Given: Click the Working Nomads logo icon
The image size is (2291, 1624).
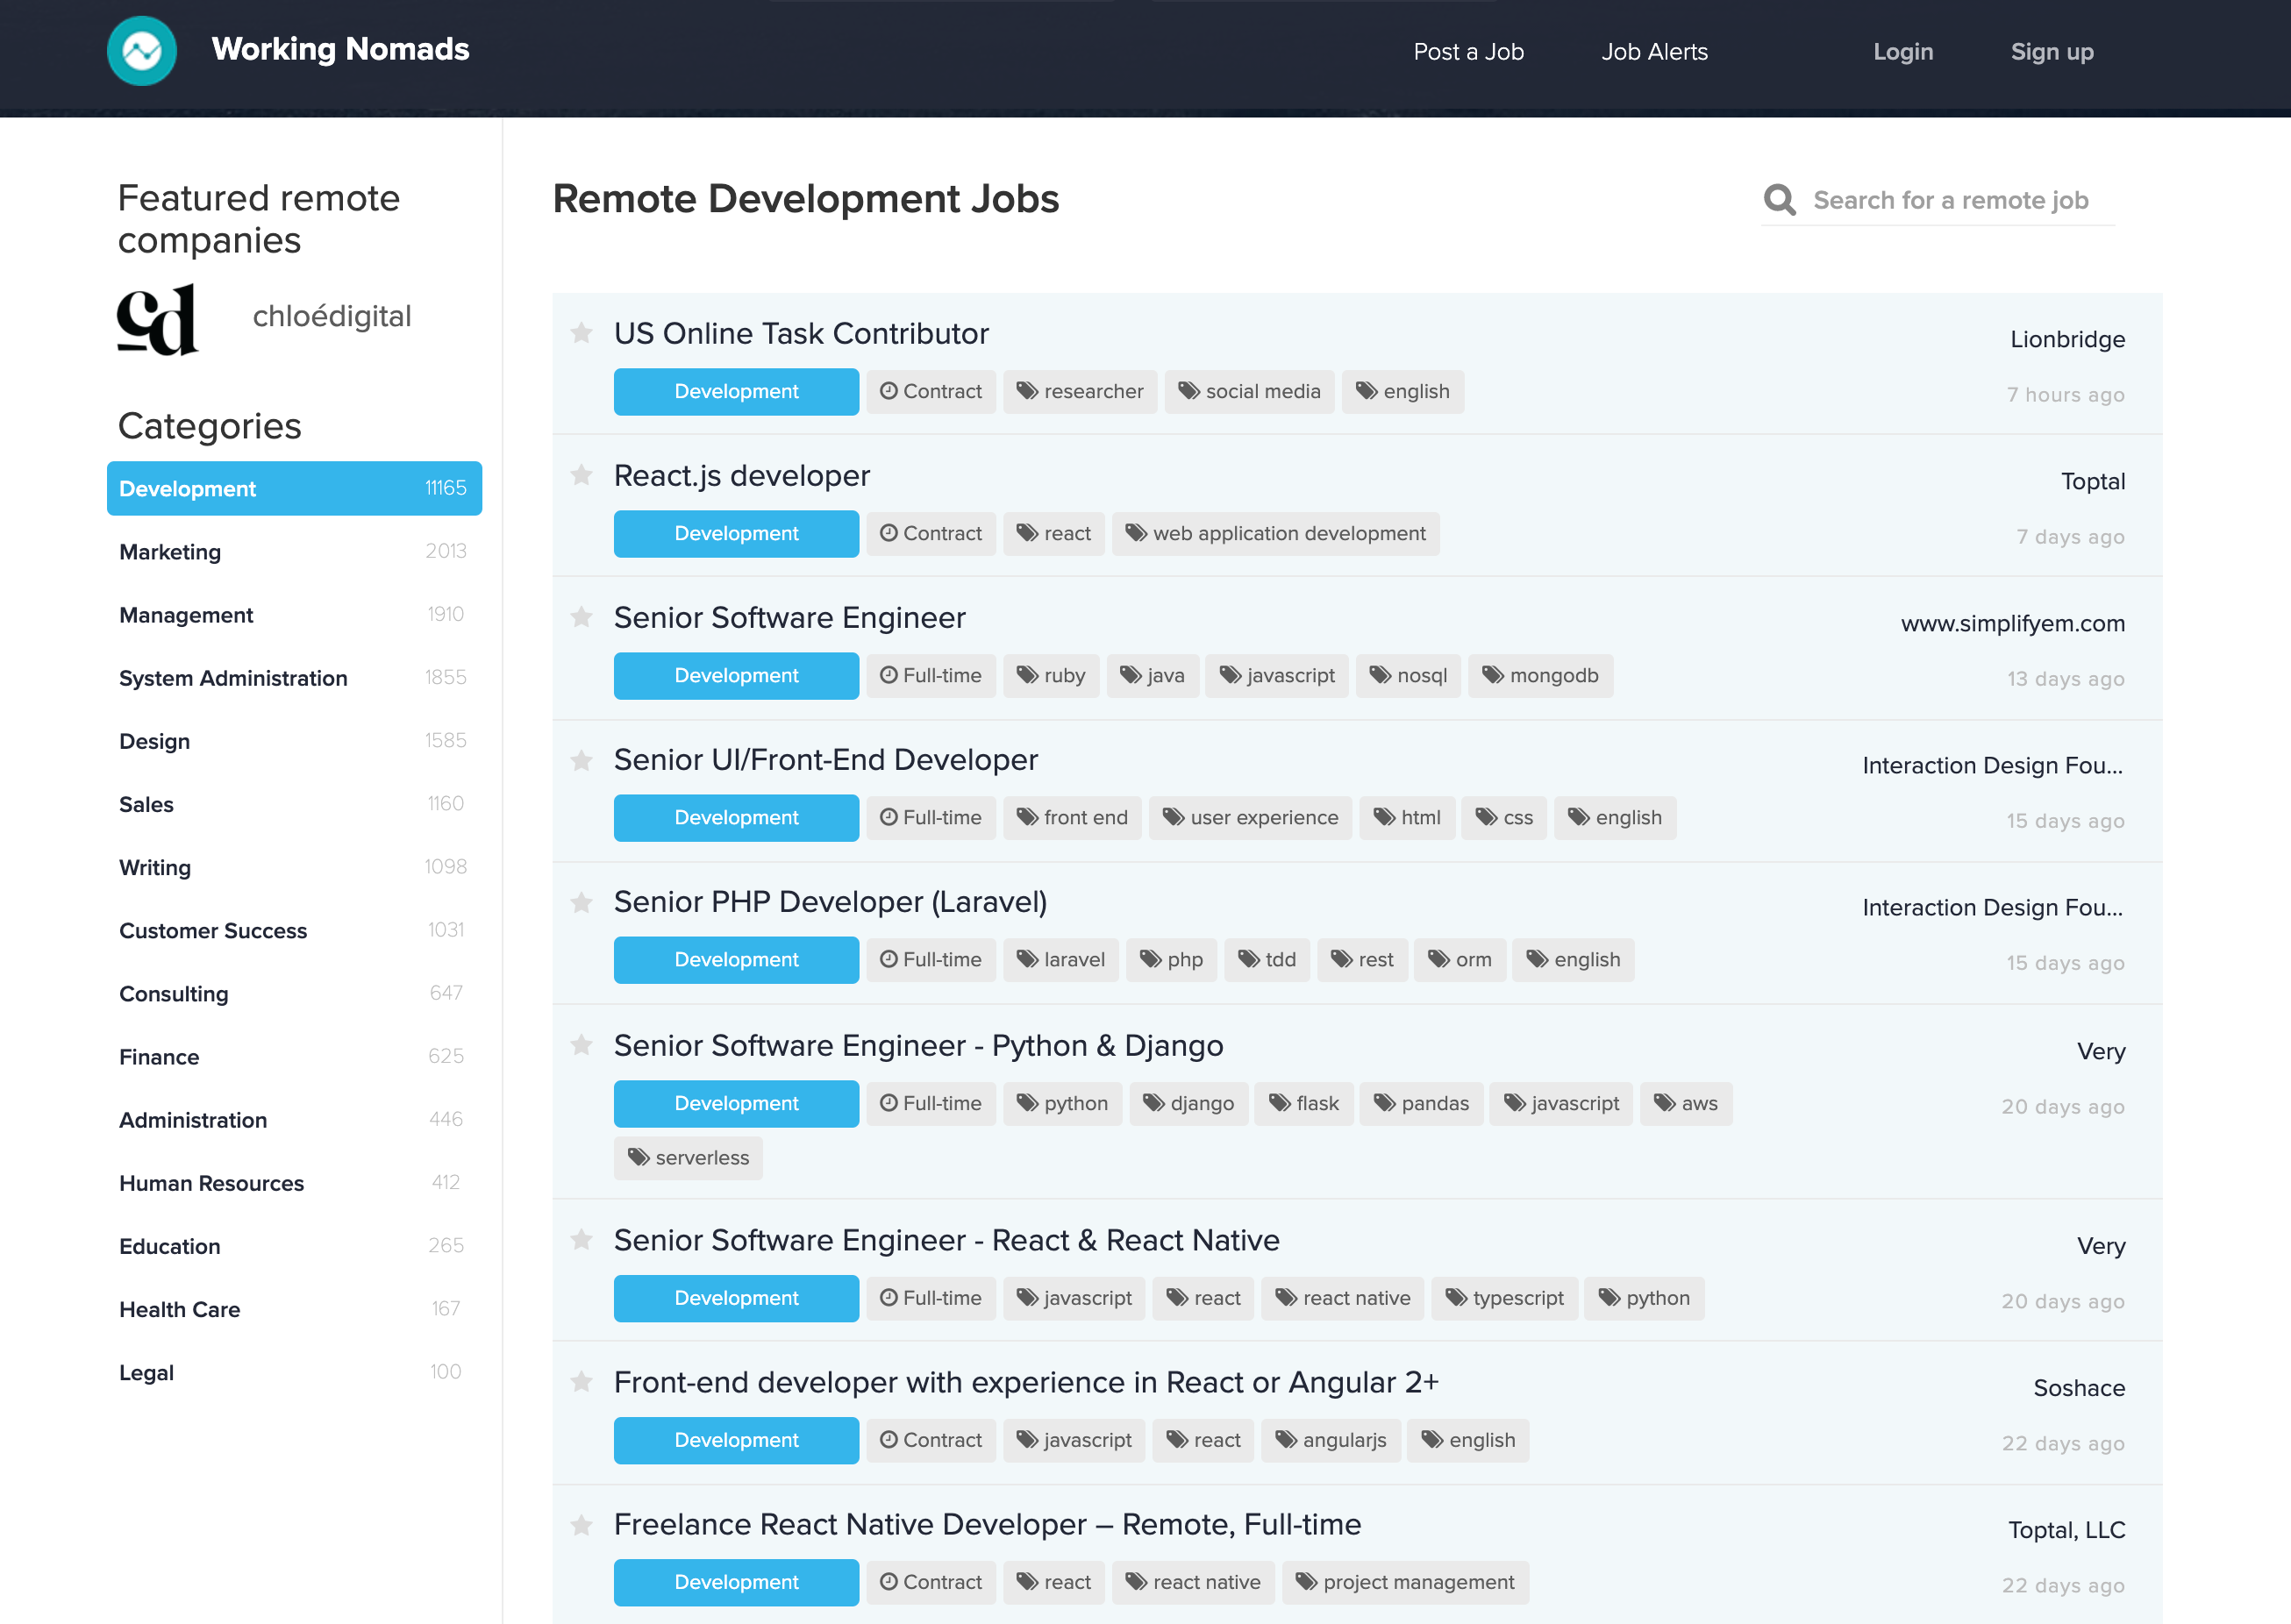Looking at the screenshot, I should (142, 50).
